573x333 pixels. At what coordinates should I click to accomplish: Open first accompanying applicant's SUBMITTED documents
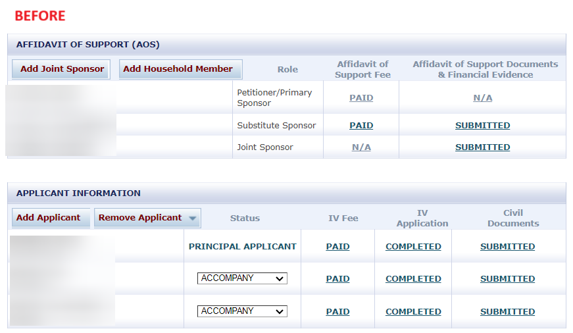tap(508, 279)
